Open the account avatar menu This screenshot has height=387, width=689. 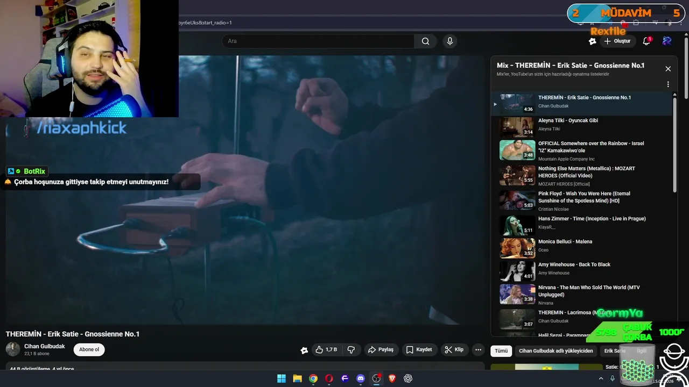(667, 41)
